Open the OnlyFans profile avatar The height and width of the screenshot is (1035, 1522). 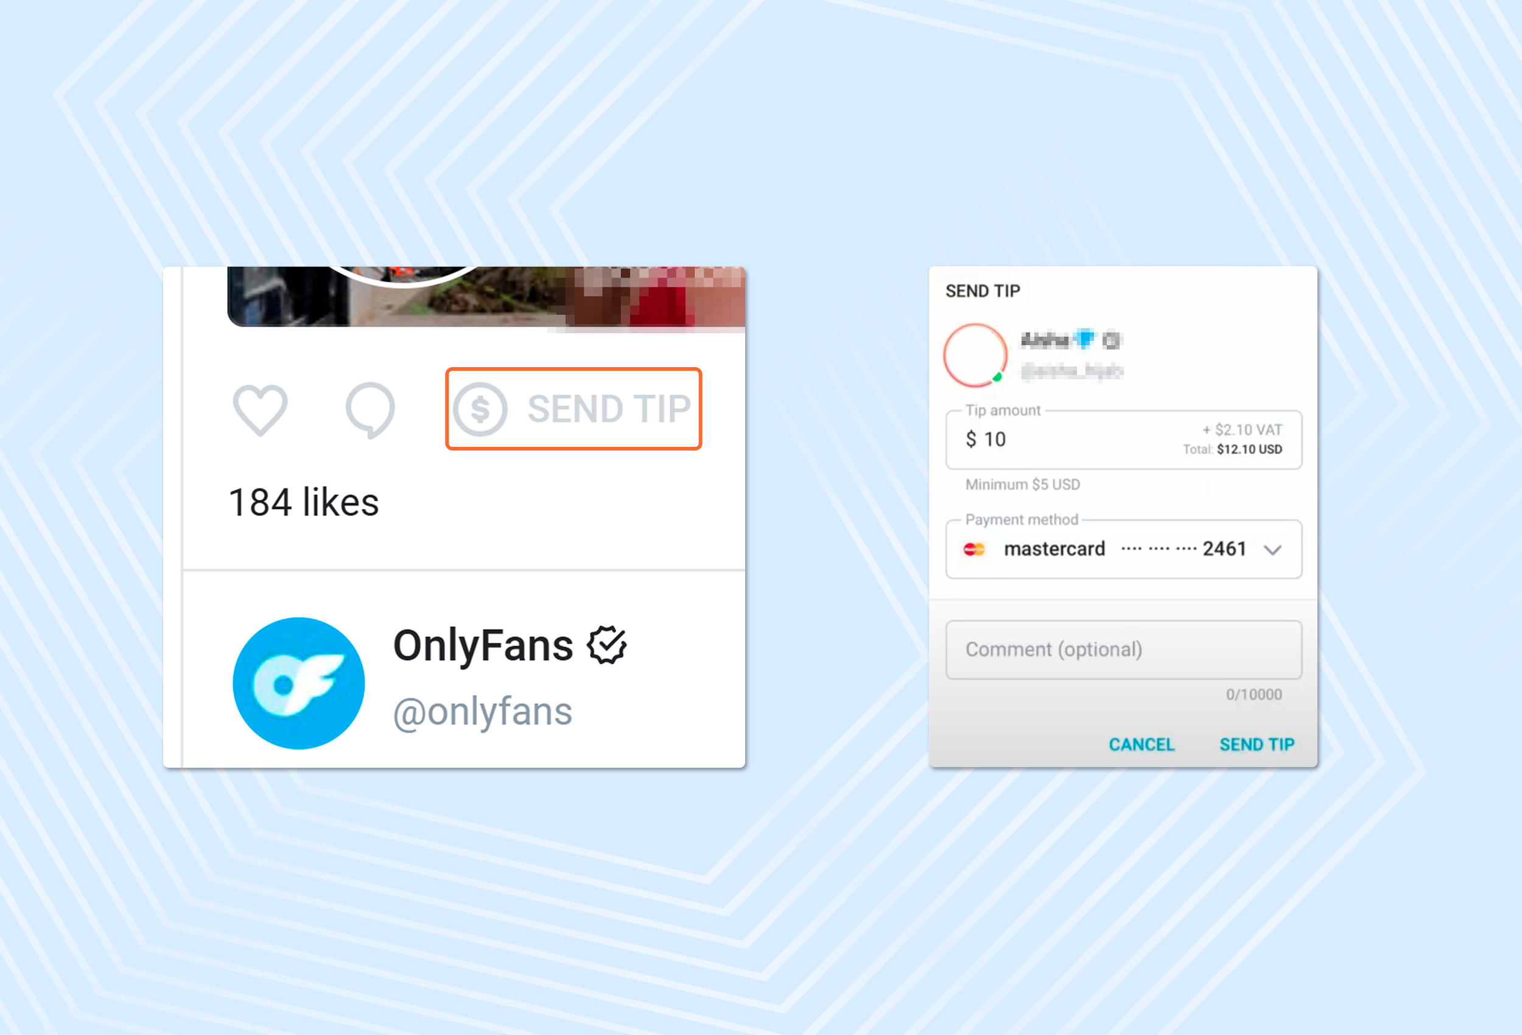click(299, 683)
